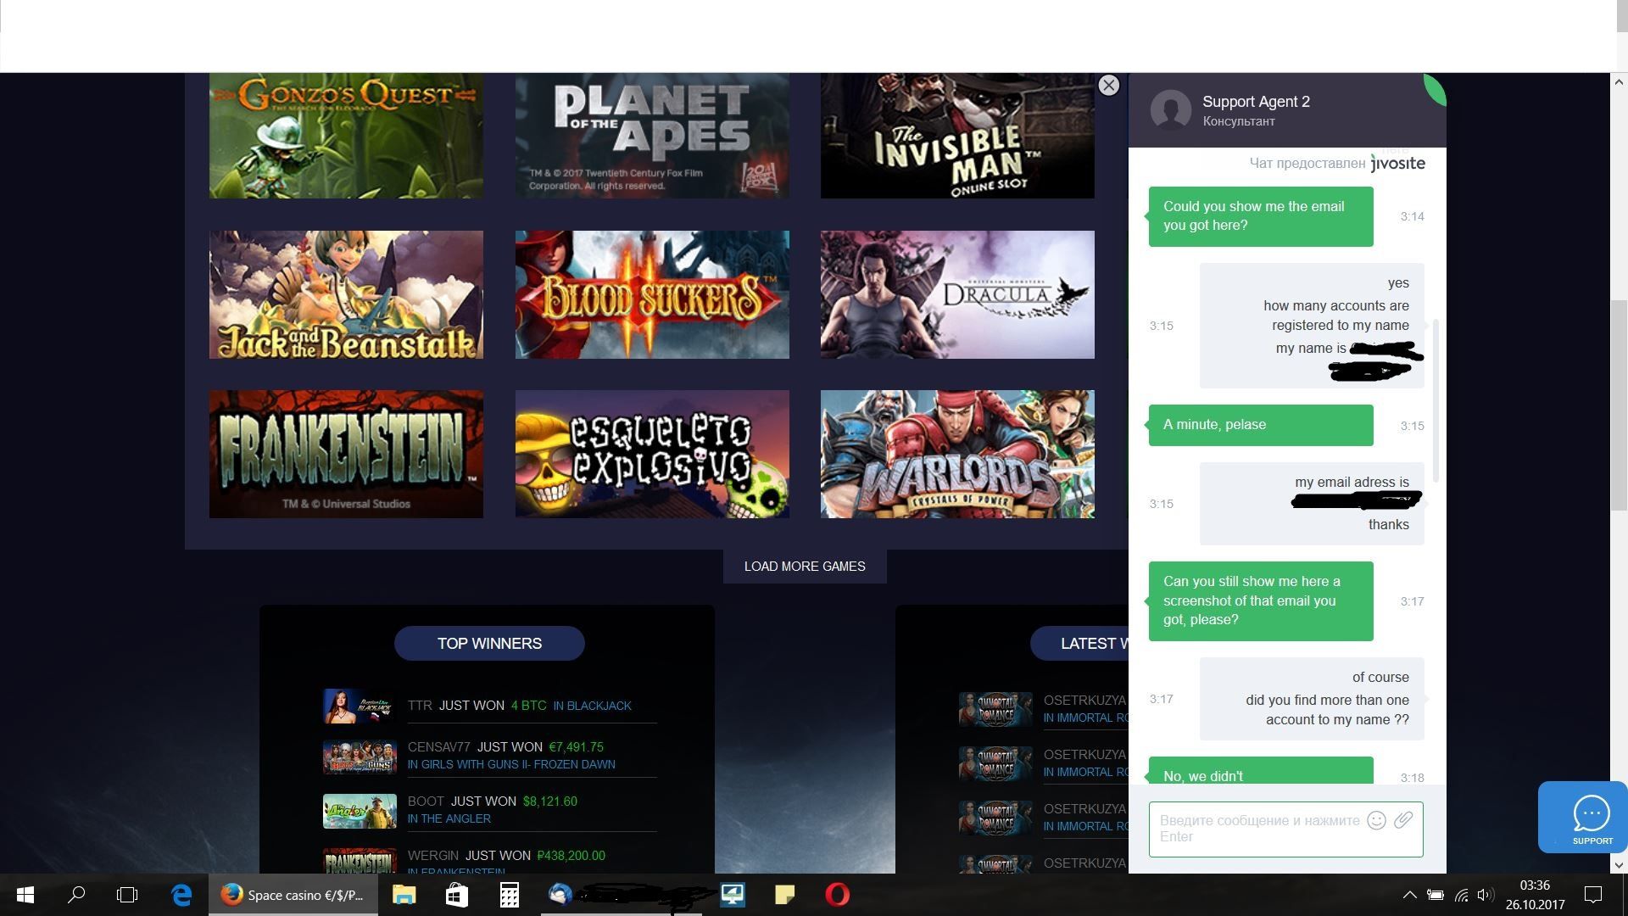1628x916 pixels.
Task: Click the '€7,491.75' winning amount
Action: pyautogui.click(x=576, y=747)
